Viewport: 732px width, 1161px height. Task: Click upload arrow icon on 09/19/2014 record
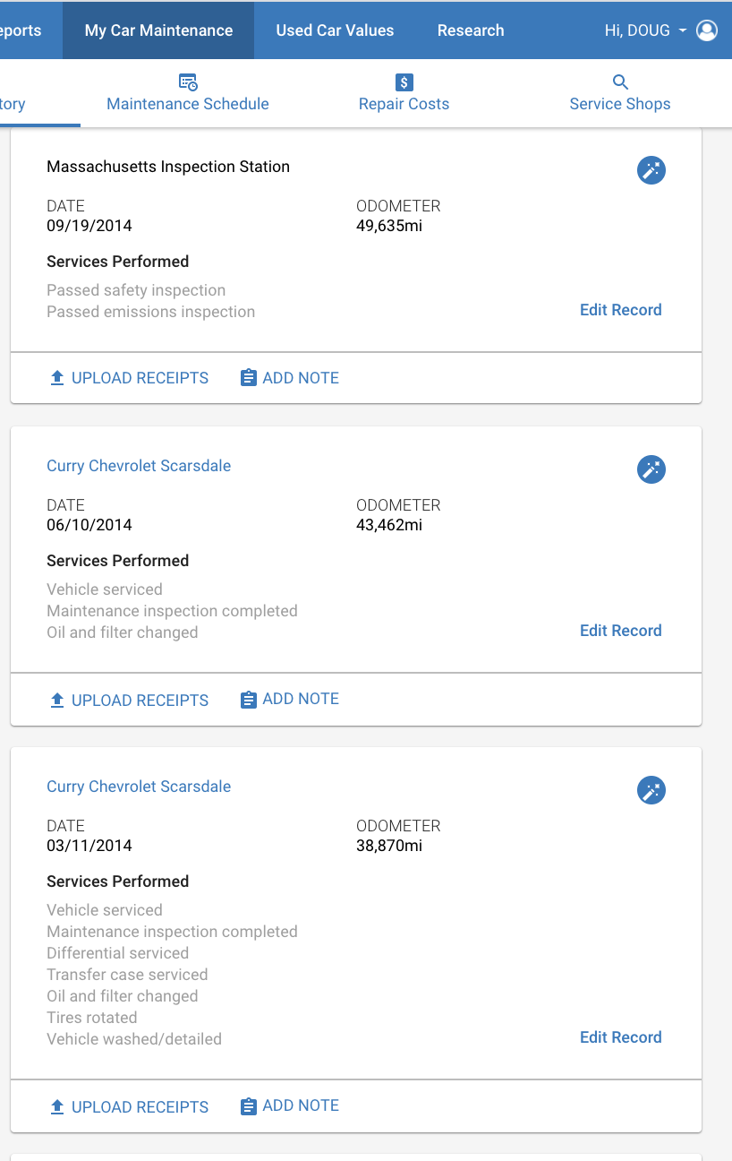click(57, 378)
